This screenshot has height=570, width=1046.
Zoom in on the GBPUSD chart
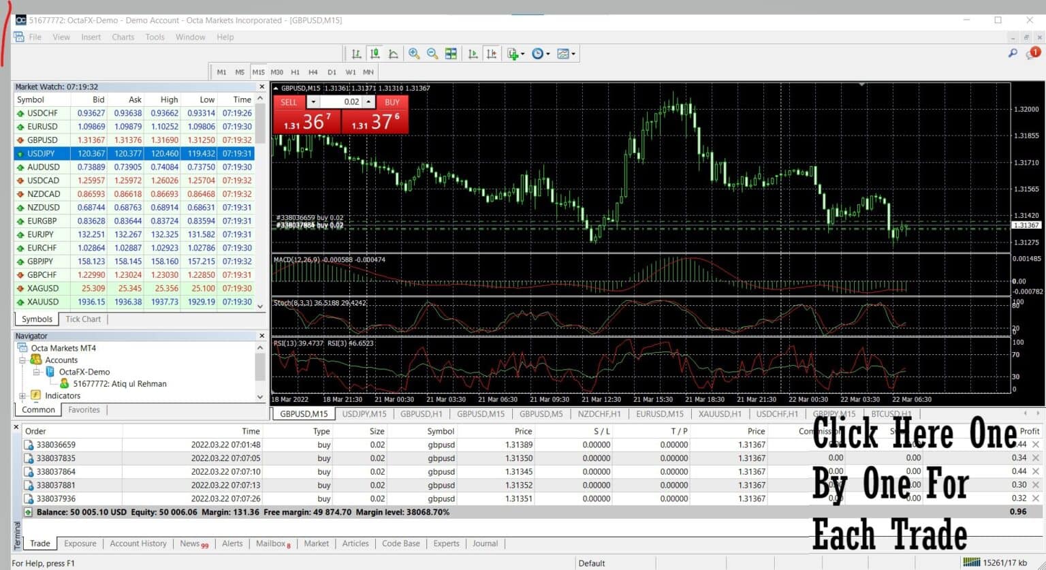click(413, 53)
